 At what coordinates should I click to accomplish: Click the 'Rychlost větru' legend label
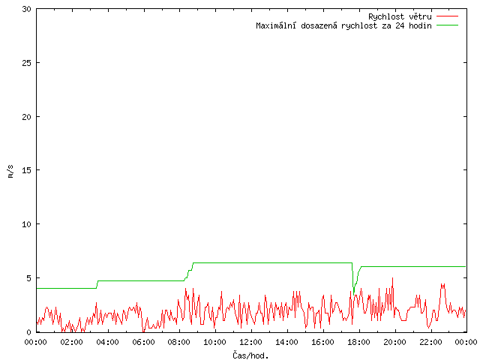coord(400,16)
